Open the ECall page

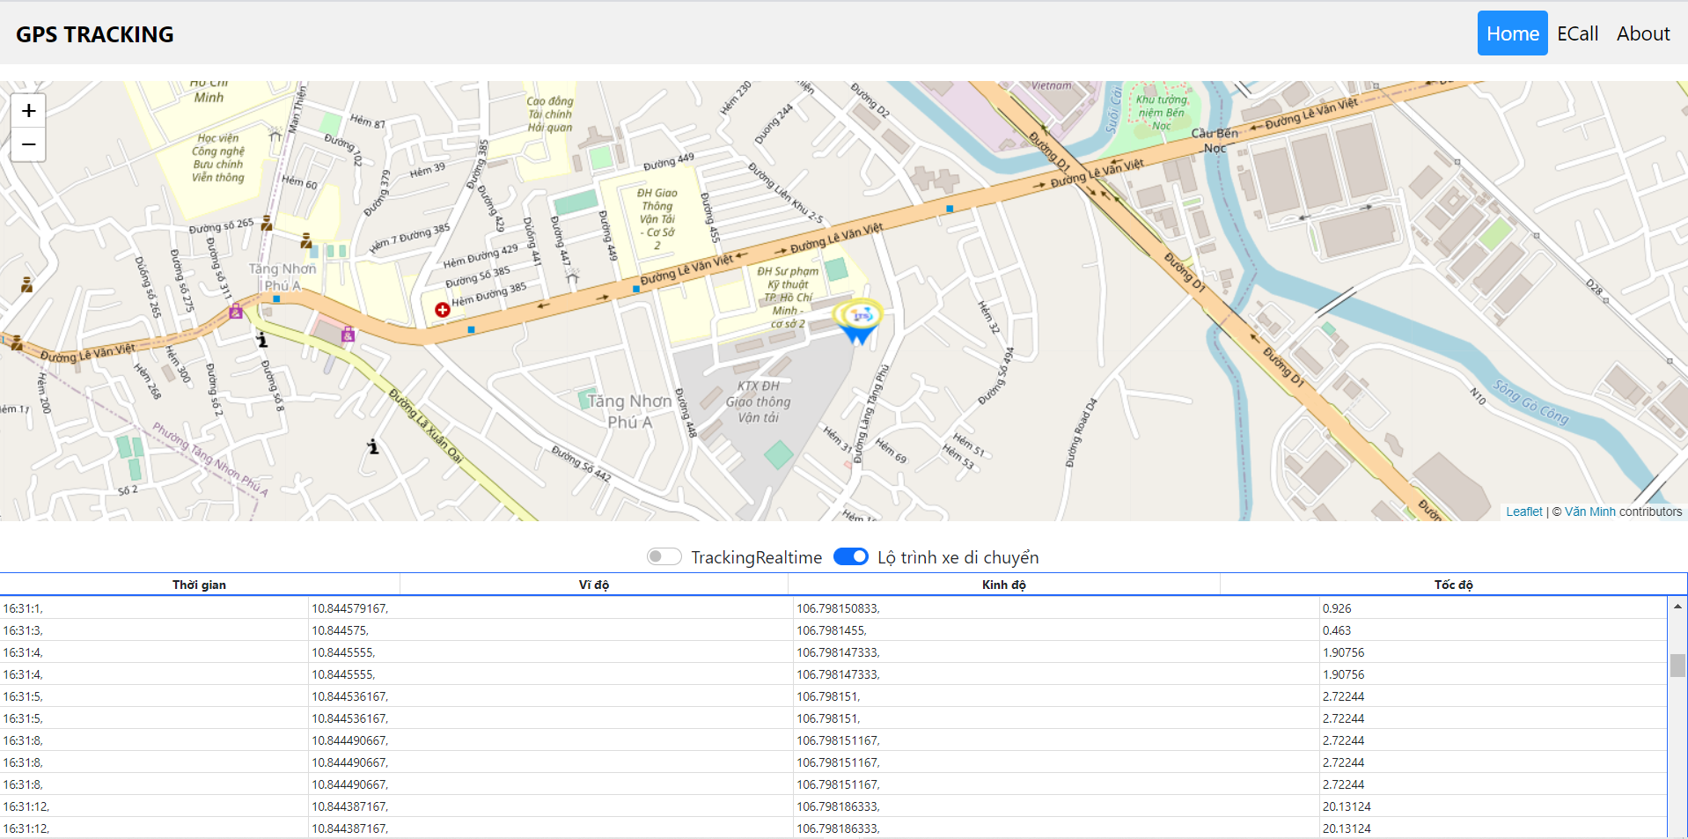pos(1577,33)
